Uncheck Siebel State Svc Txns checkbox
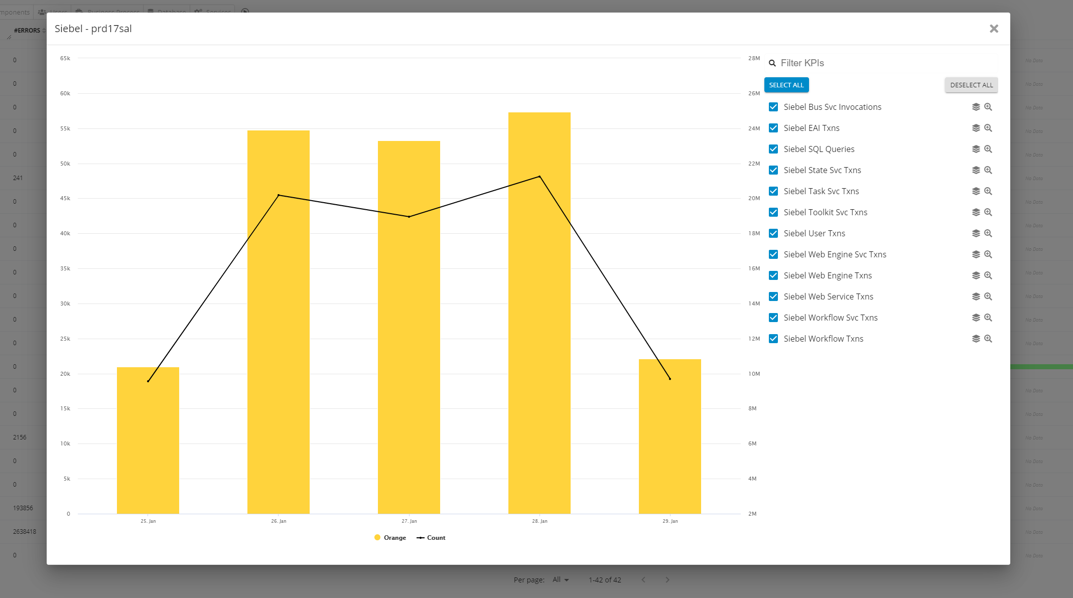1073x598 pixels. tap(773, 170)
